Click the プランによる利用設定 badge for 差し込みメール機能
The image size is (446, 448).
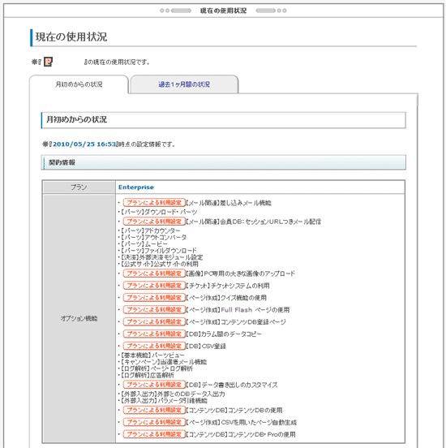[x=154, y=203]
